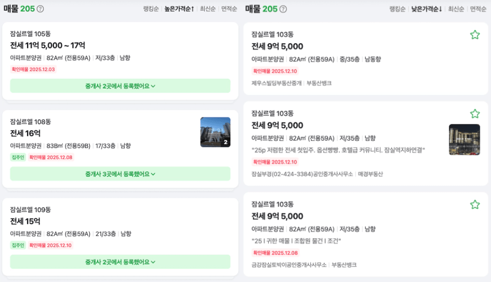
Task: Sort the left panel's listings by 최신순
Action: click(x=208, y=9)
